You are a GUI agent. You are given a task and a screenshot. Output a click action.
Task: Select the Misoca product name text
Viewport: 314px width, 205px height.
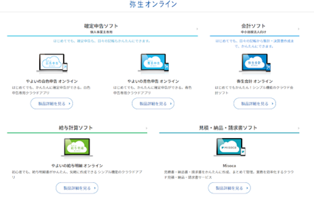click(x=229, y=165)
